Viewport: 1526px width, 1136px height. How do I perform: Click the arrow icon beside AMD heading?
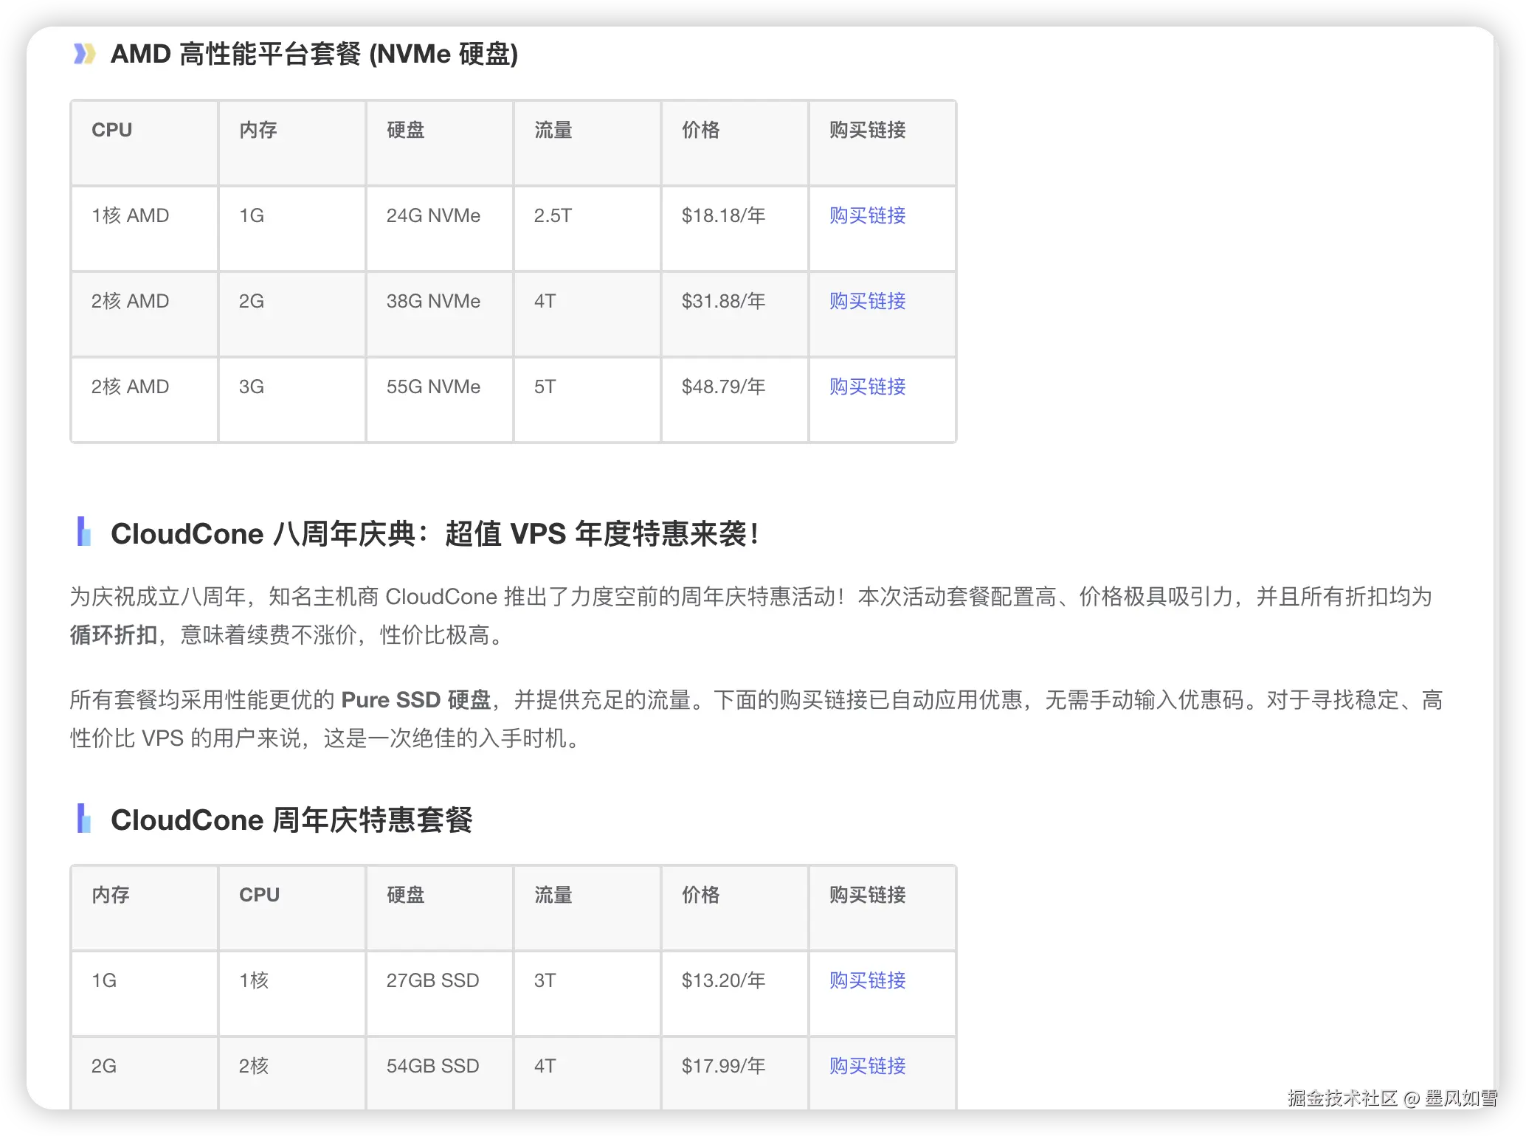pyautogui.click(x=84, y=54)
